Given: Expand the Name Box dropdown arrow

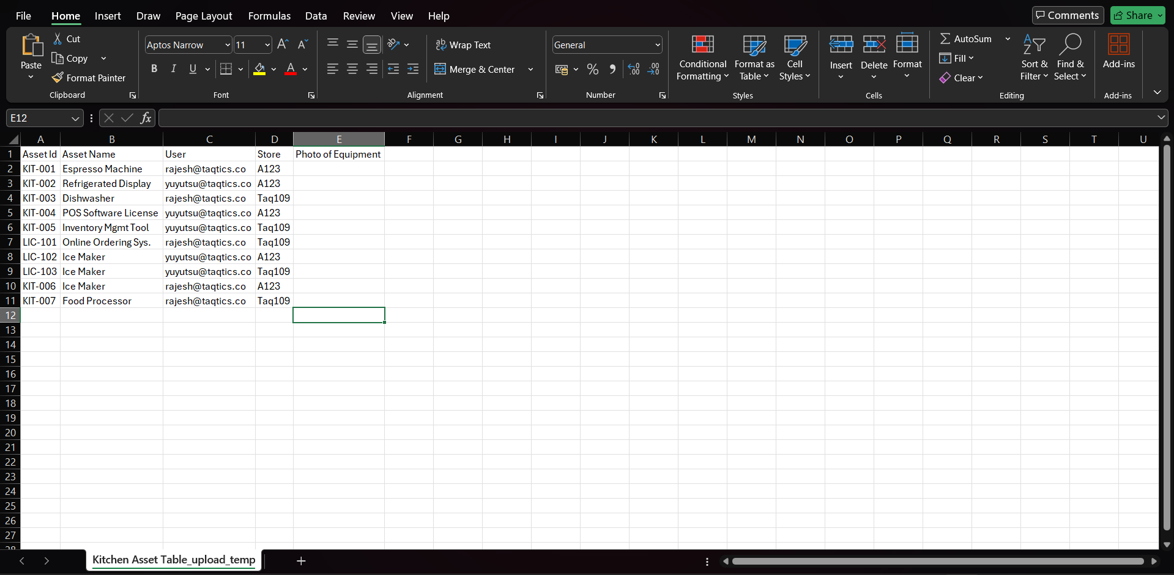Looking at the screenshot, I should point(75,118).
